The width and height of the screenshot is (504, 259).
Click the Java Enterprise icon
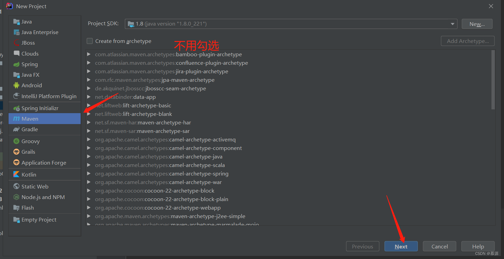(16, 32)
